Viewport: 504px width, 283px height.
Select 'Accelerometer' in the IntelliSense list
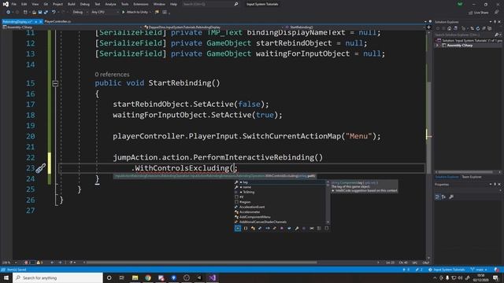coord(280,211)
